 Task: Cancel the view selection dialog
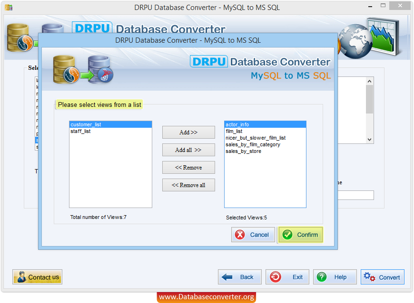(x=253, y=235)
